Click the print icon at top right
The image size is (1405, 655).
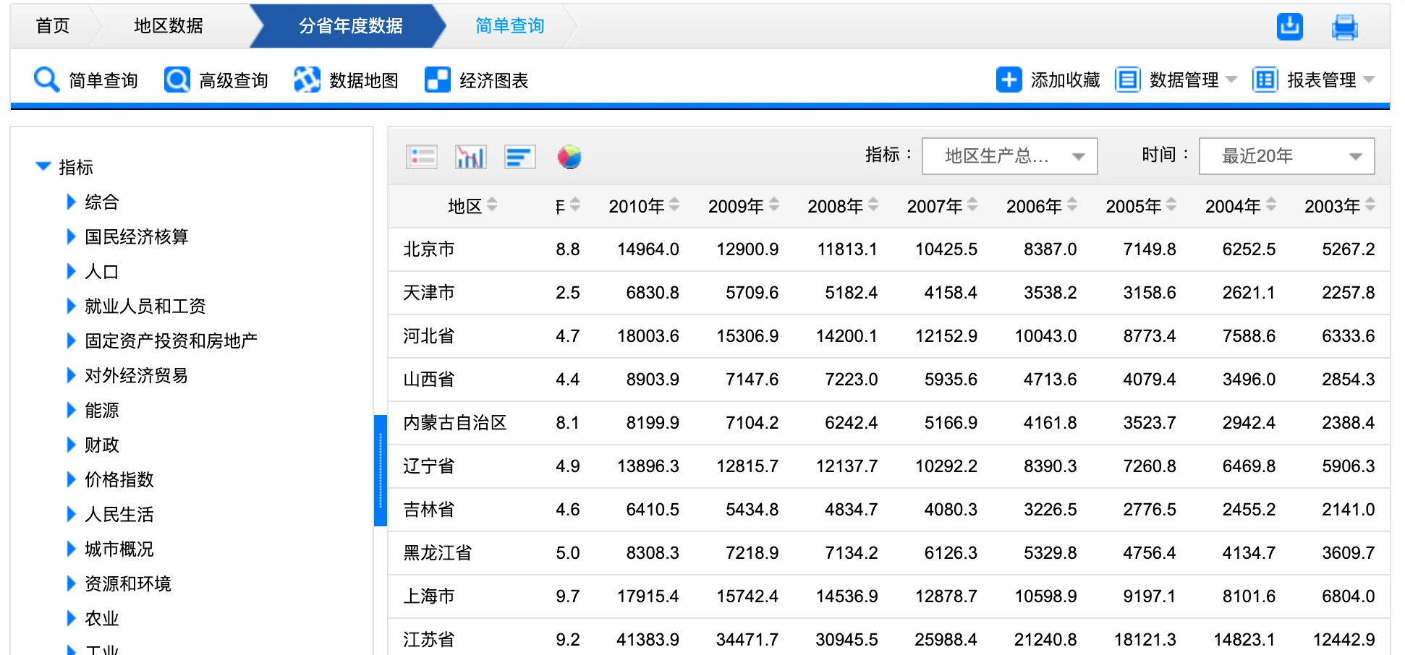[x=1344, y=27]
